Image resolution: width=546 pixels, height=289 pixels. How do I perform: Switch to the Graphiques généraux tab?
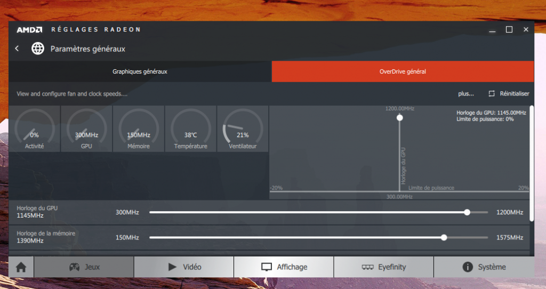(140, 72)
